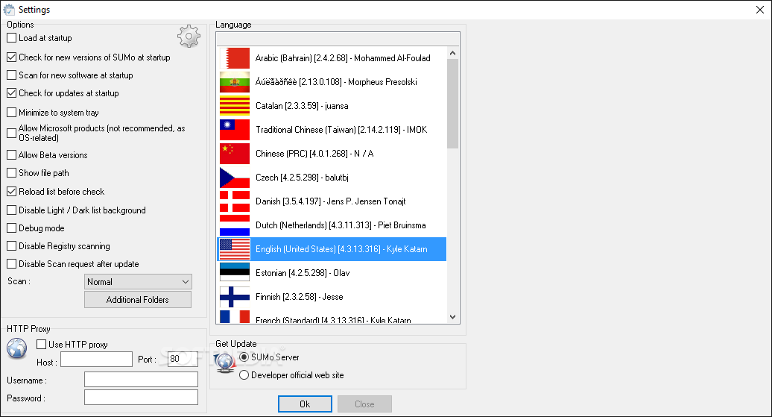Toggle Disable Scan request after update

pos(12,264)
